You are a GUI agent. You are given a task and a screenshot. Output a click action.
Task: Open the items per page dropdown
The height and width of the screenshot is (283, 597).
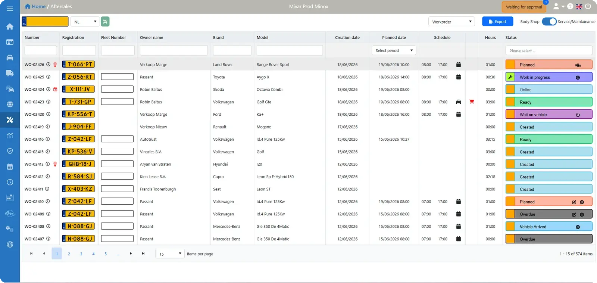(x=170, y=254)
